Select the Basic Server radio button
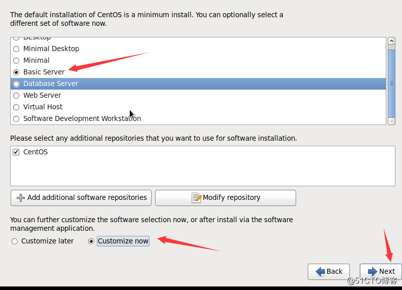402x290 pixels. [x=16, y=72]
